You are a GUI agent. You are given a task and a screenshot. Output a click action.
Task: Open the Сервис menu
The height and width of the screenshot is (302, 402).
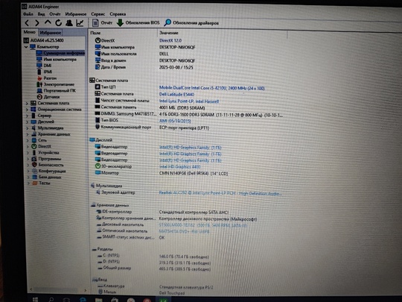[x=98, y=14]
